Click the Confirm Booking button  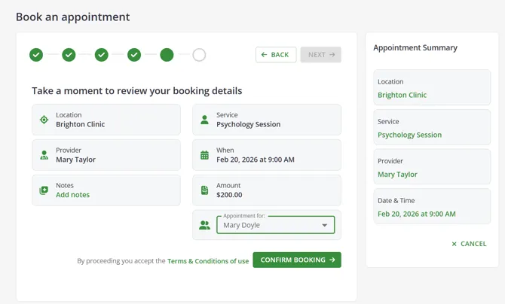pos(297,260)
